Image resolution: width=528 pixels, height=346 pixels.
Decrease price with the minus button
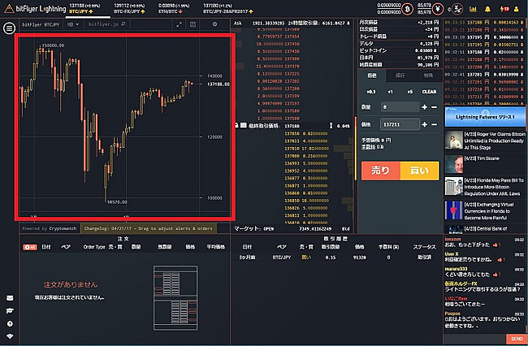435,124
